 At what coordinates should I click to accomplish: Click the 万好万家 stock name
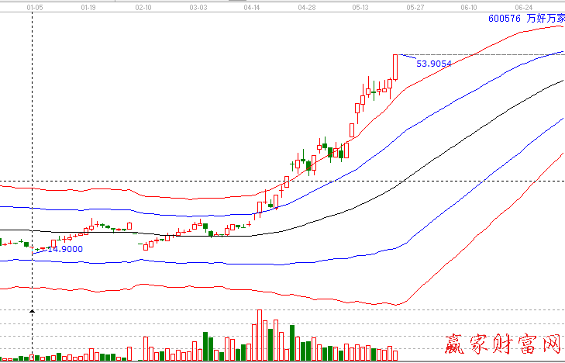coord(545,19)
